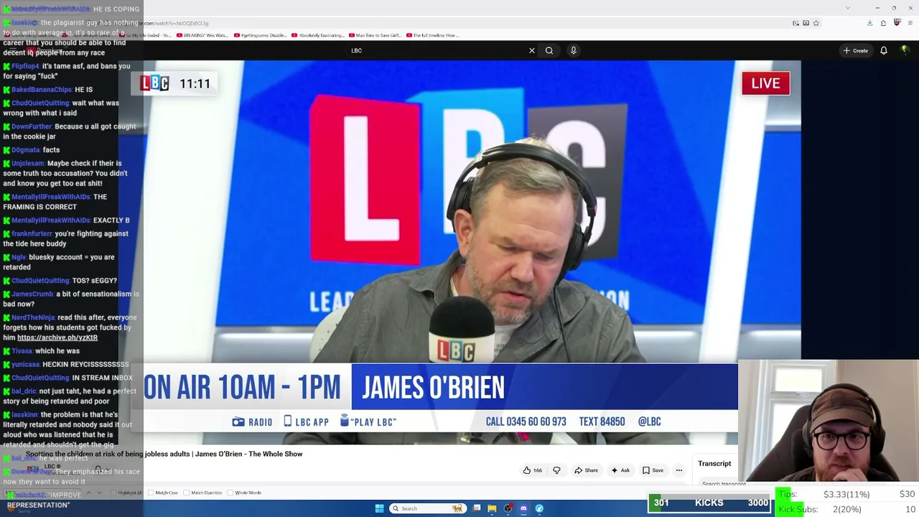Image resolution: width=919 pixels, height=517 pixels.
Task: Click the Create button on YouTube
Action: pos(856,50)
